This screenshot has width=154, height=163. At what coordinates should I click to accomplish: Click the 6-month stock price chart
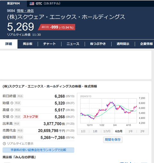coord(108,110)
